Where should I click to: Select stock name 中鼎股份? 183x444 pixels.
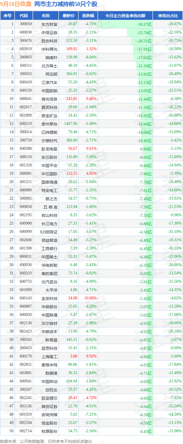(x=49, y=307)
